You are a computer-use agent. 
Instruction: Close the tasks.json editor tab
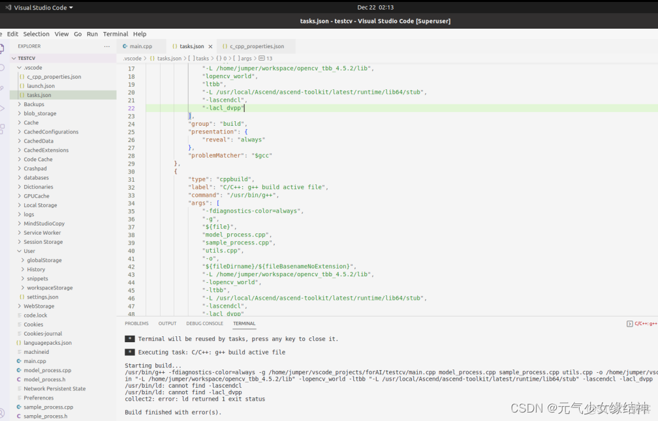210,46
